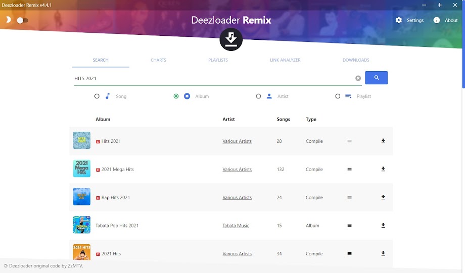465x273 pixels.
Task: Click the Type column header
Action: pos(311,119)
